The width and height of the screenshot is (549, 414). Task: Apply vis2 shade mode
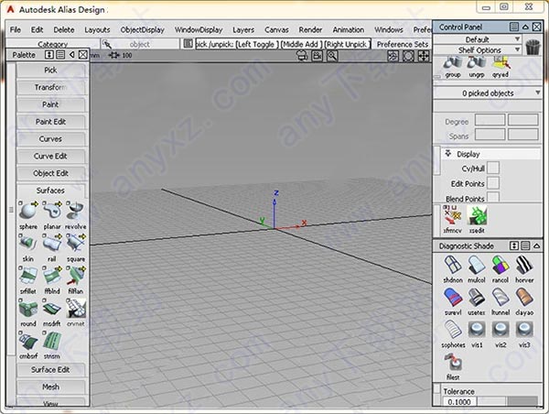coord(501,330)
